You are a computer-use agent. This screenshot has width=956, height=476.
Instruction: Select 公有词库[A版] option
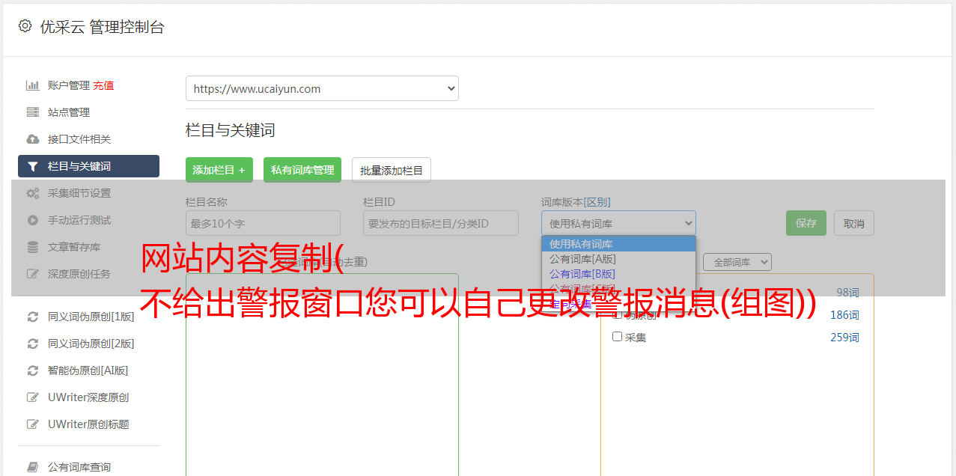tap(618, 259)
